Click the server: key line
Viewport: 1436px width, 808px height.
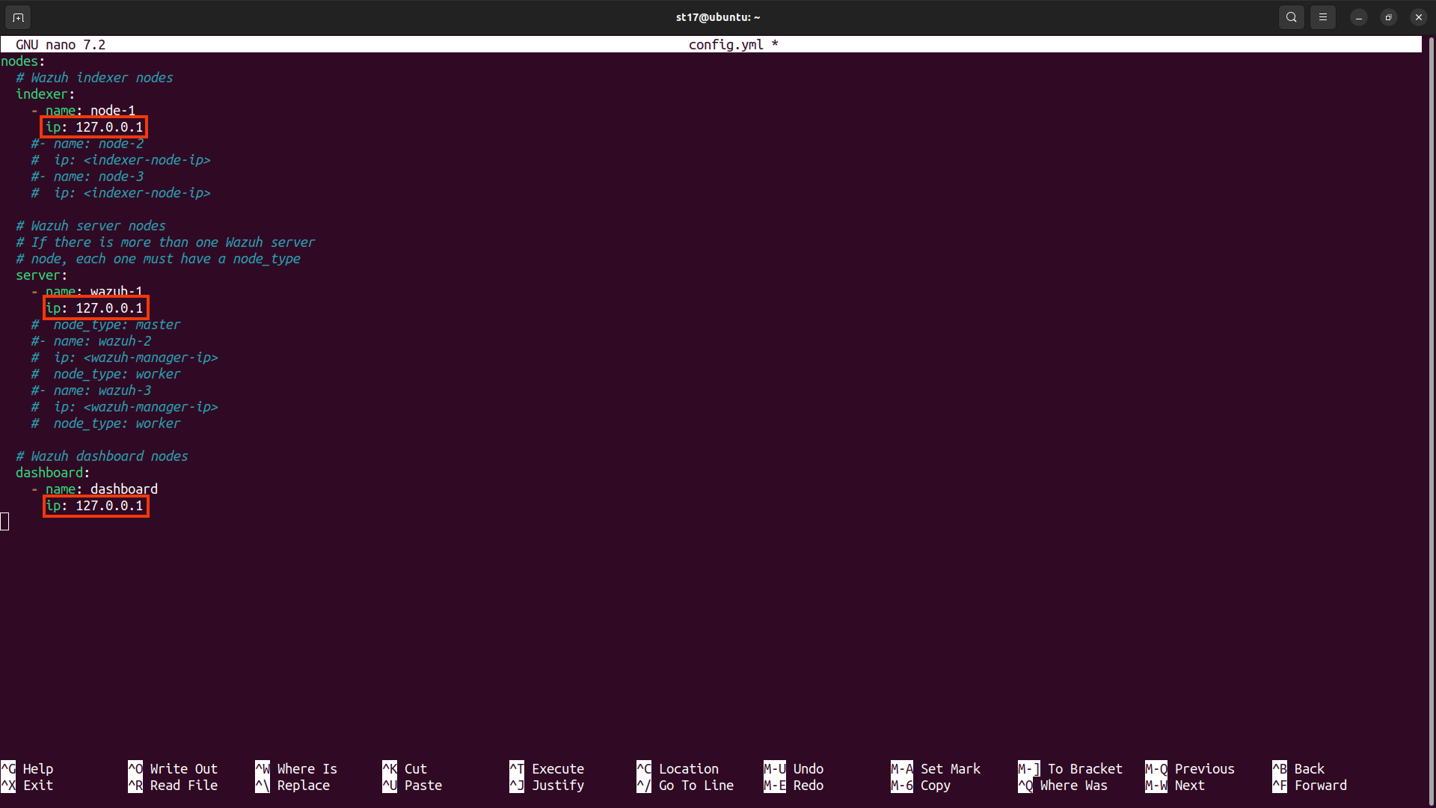coord(42,275)
